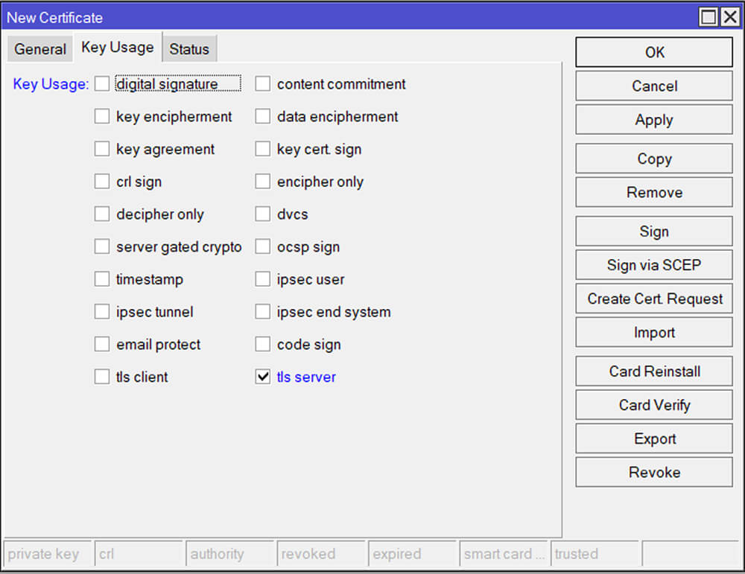The height and width of the screenshot is (574, 745).
Task: Check ipsec end system option
Action: click(263, 312)
